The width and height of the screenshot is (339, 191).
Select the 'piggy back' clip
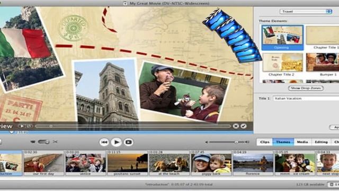[x=211, y=163]
